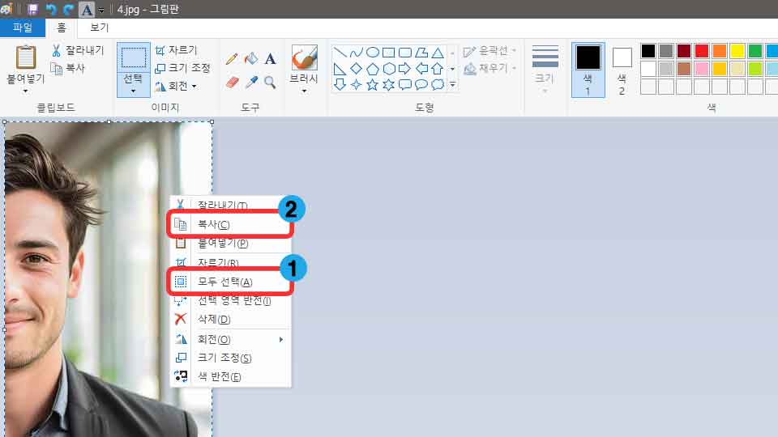Click the ribbon 크기 조정 button
The width and height of the screenshot is (778, 437).
click(182, 68)
